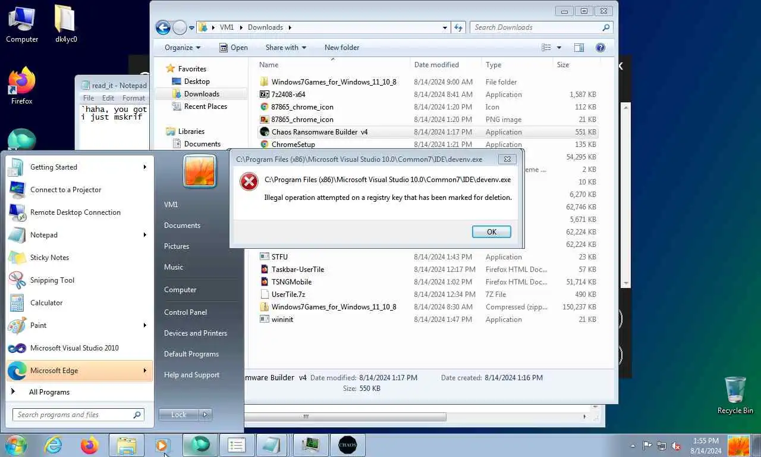Click OK in the devenv.exe error dialog
This screenshot has height=457, width=761.
(492, 232)
